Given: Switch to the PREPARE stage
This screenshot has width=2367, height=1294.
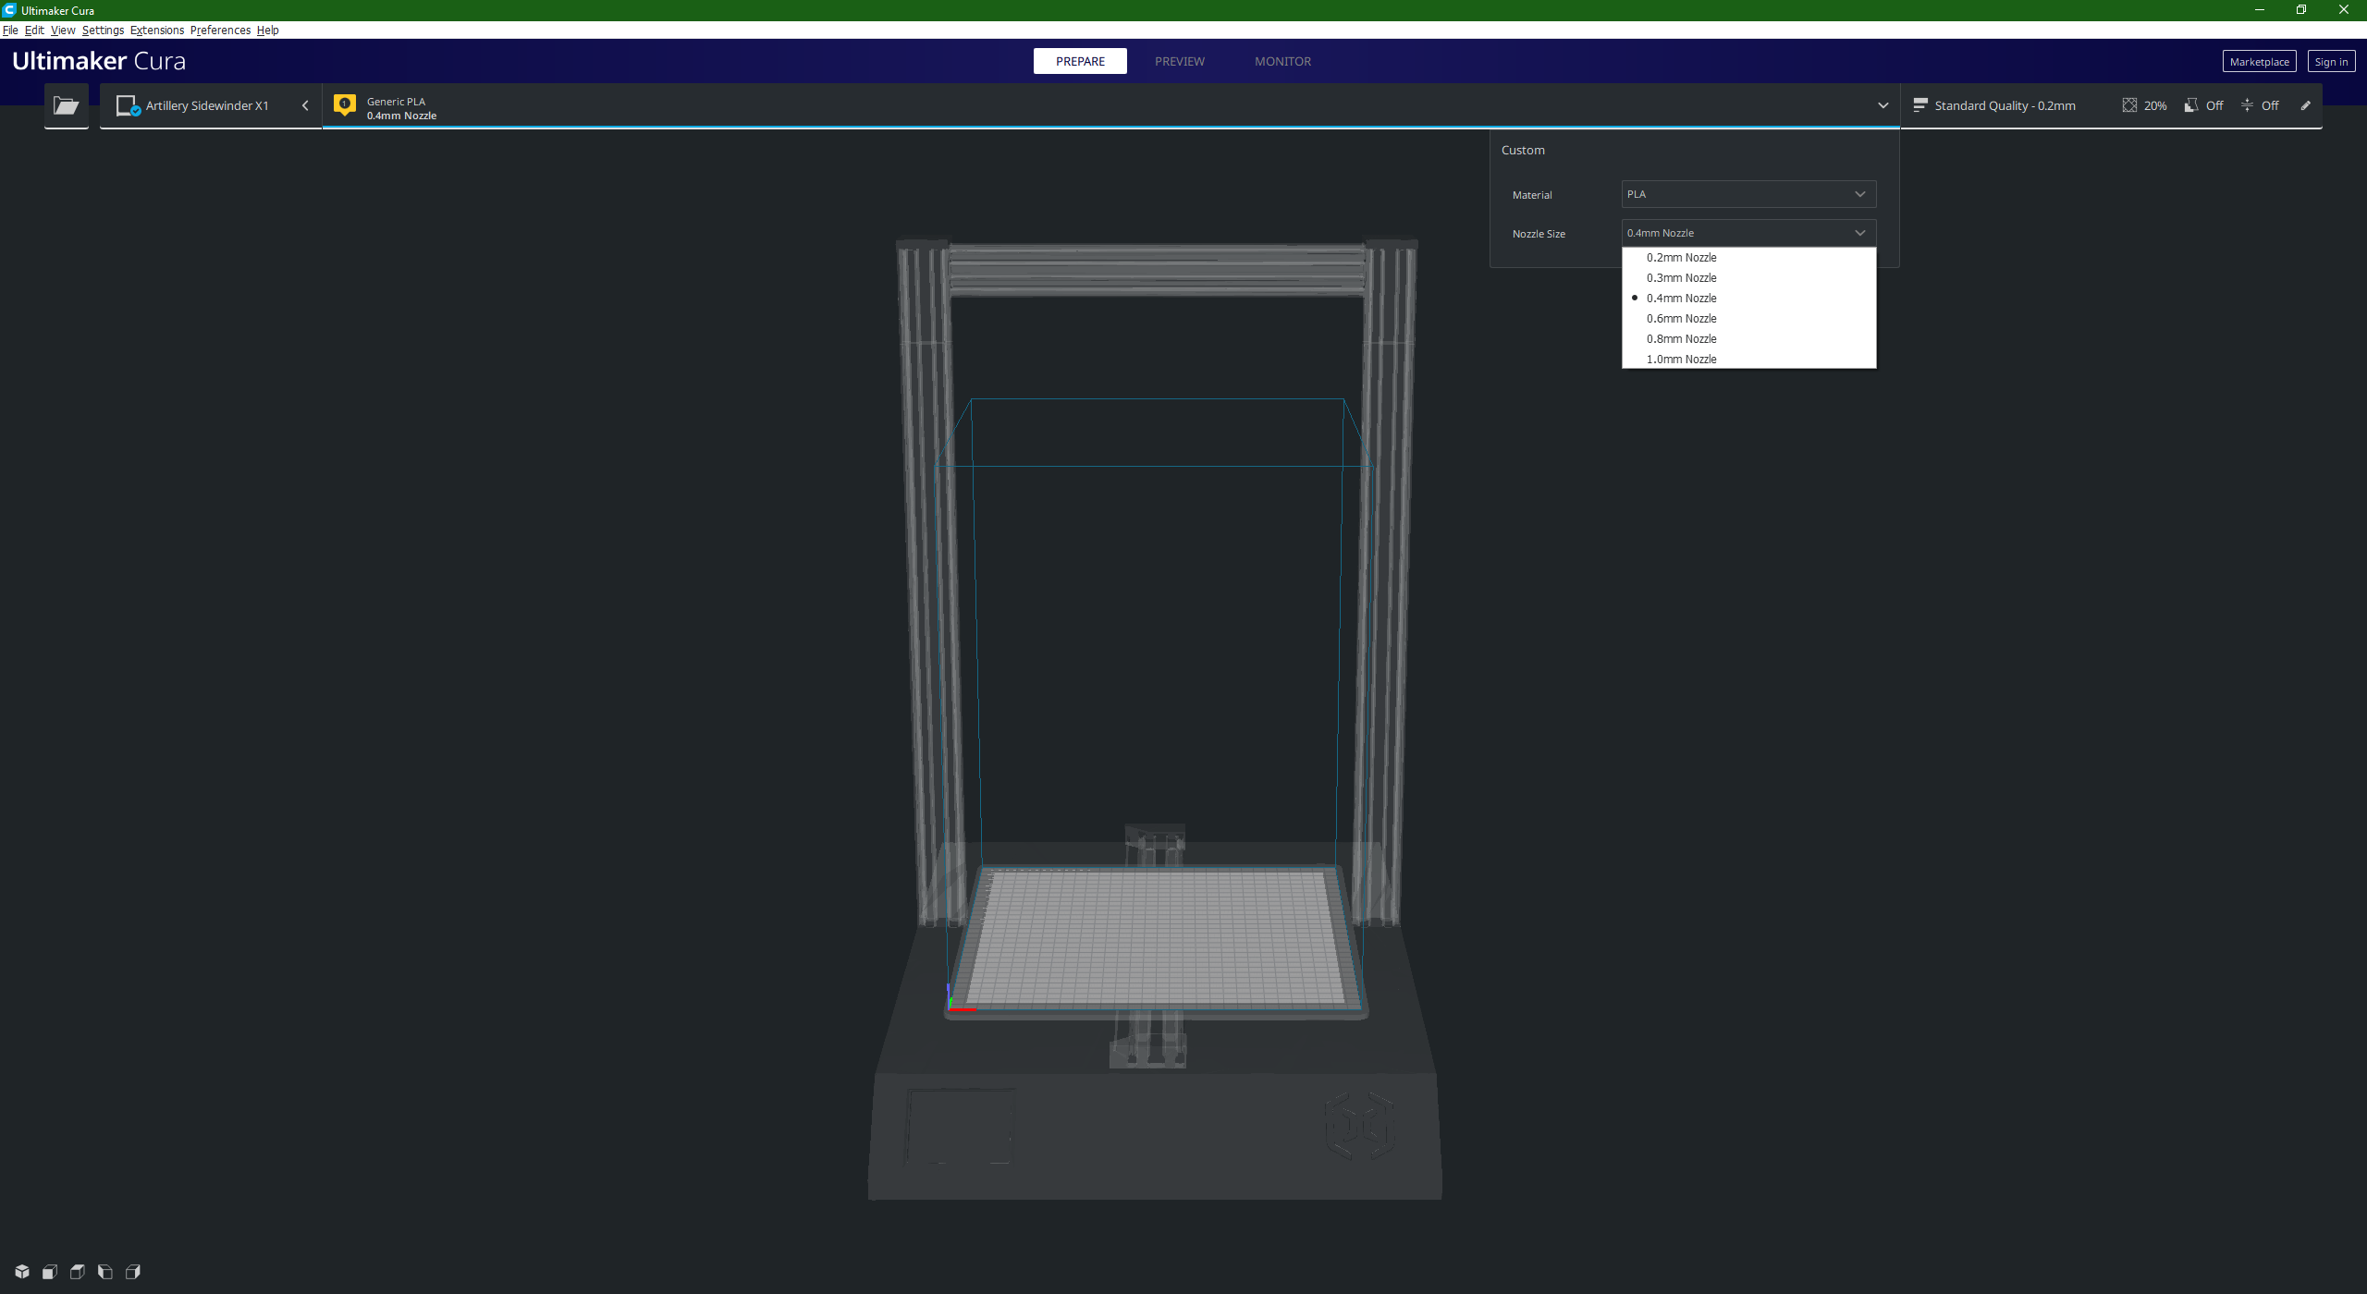Looking at the screenshot, I should 1080,61.
